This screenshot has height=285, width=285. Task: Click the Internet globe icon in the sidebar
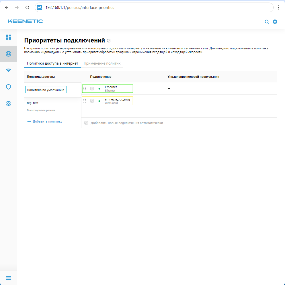[x=9, y=54]
